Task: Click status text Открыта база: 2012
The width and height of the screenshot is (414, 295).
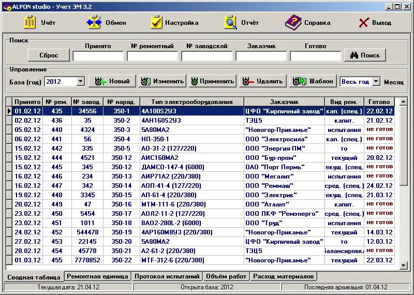Action: tap(206, 287)
